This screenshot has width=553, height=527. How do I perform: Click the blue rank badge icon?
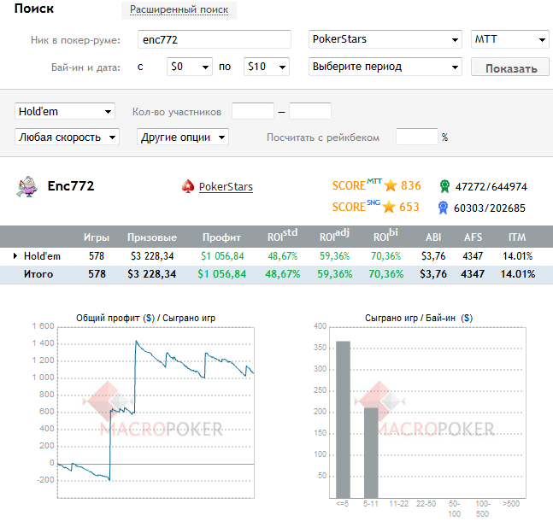tap(443, 208)
